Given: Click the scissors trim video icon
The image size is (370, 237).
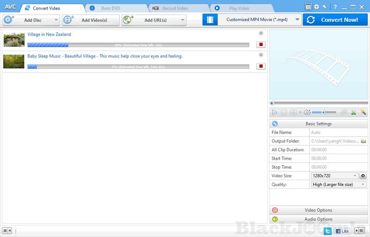Looking at the screenshot, I should [x=354, y=112].
